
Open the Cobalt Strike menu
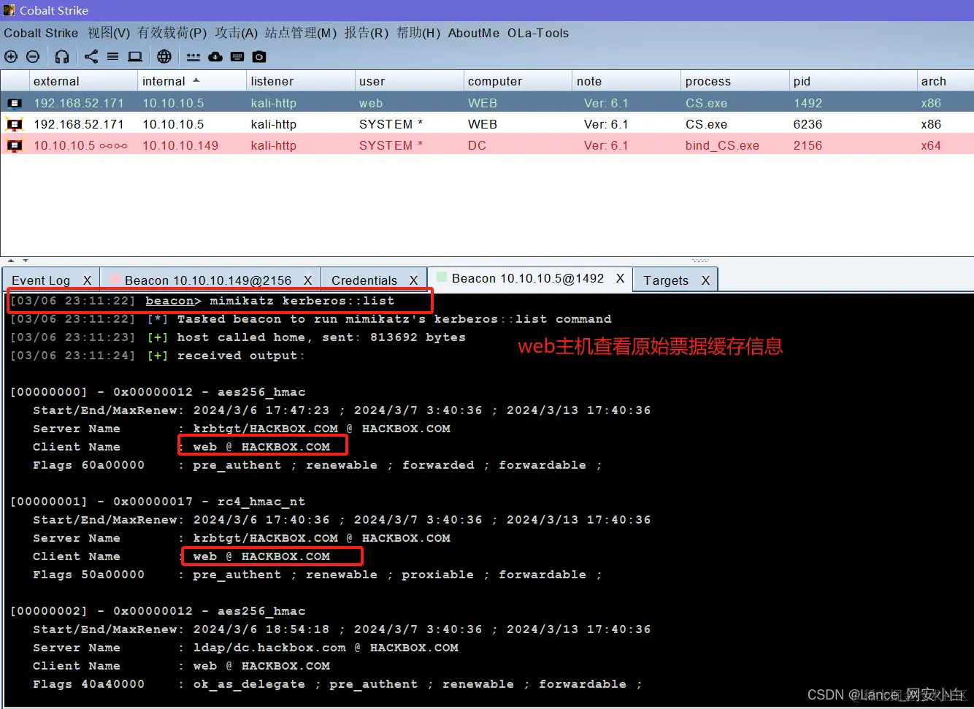click(x=41, y=33)
